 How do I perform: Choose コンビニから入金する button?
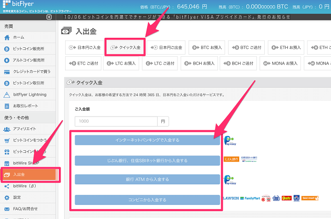pos(147,200)
